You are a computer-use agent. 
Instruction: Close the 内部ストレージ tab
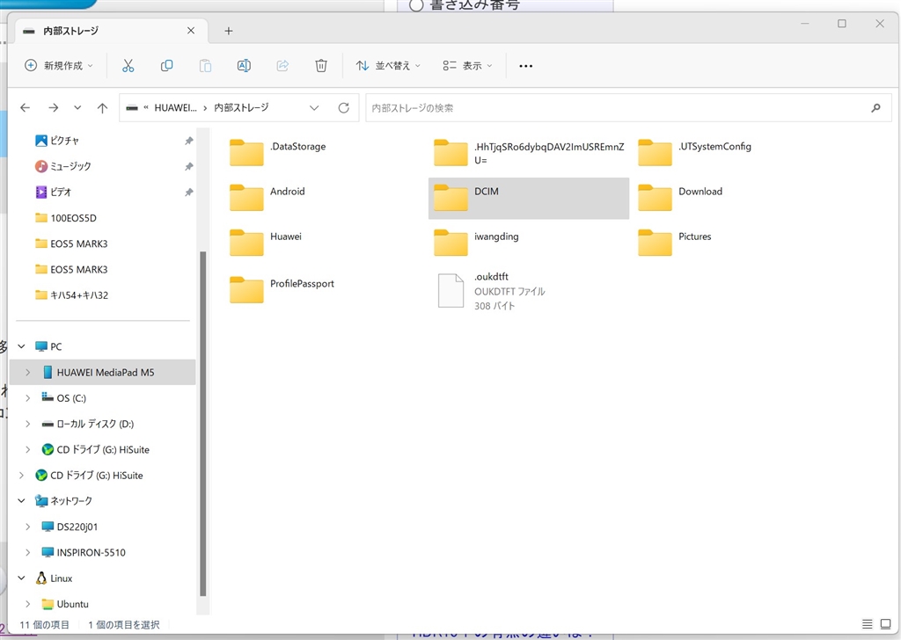[x=191, y=31]
